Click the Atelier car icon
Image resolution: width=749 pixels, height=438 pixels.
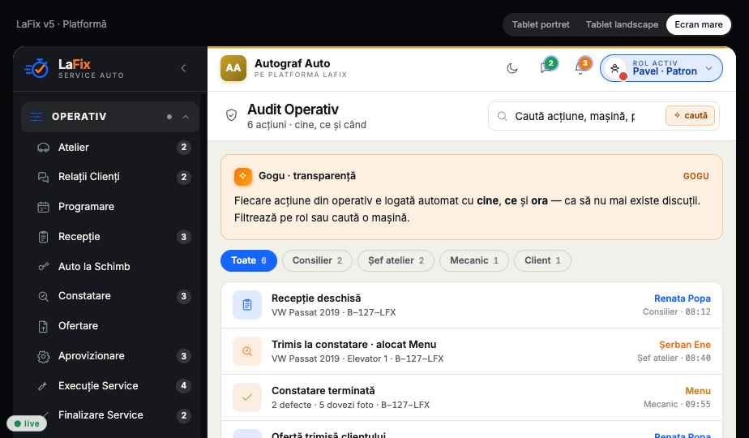pyautogui.click(x=44, y=148)
